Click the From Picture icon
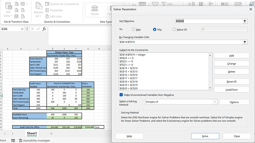This screenshot has width=255, height=143. pos(23,4)
